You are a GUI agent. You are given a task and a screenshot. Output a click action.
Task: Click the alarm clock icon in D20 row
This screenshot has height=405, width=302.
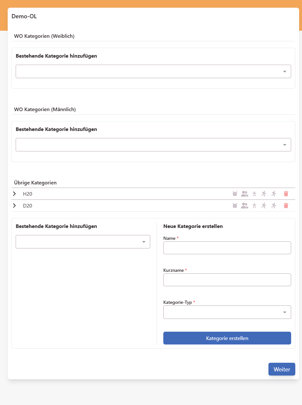tap(235, 206)
